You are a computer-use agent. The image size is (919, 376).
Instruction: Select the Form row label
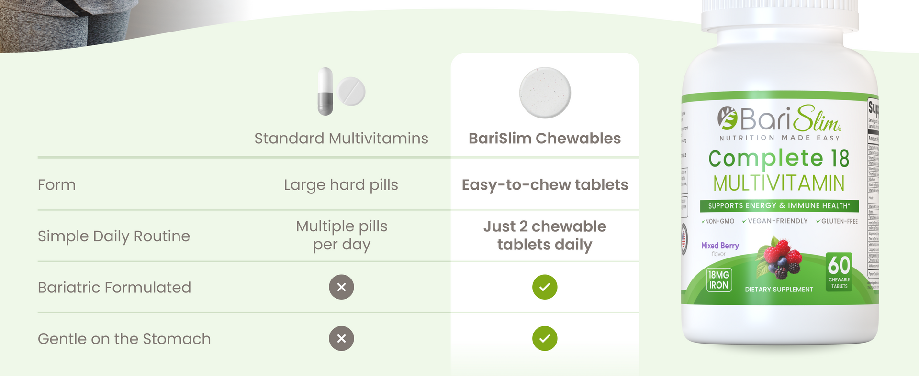click(x=56, y=185)
